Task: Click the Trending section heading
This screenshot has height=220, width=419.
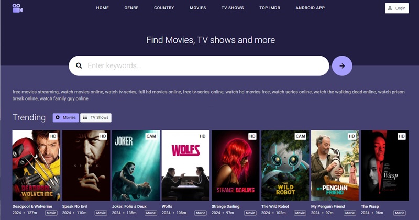Action: (x=29, y=118)
